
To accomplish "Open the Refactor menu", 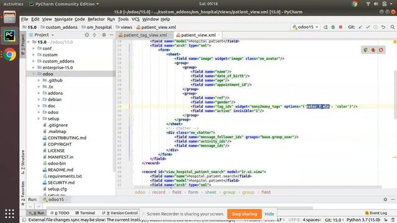I will (x=96, y=19).
